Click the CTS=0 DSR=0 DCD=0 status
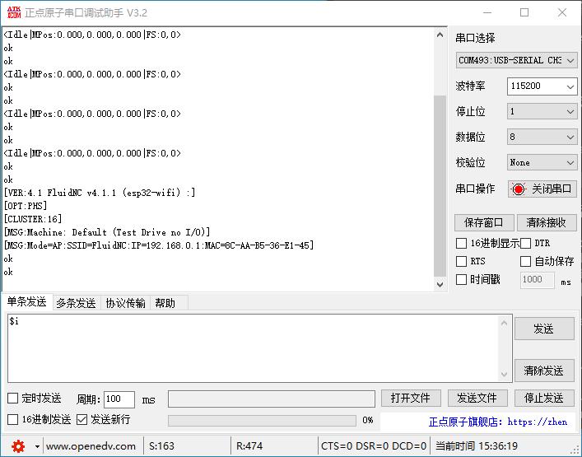 [374, 445]
